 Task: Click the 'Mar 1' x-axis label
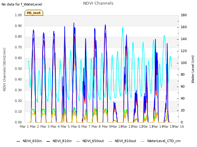click(x=24, y=126)
